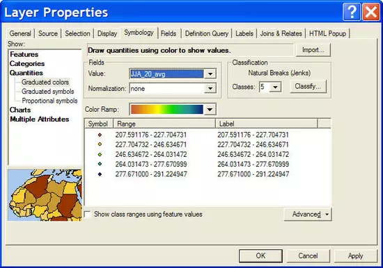
Task: Select Graduated colors under Quantities
Action: tap(45, 82)
